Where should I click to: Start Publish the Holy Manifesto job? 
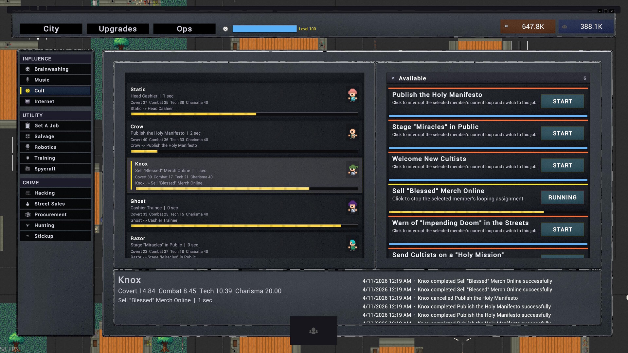pyautogui.click(x=562, y=101)
